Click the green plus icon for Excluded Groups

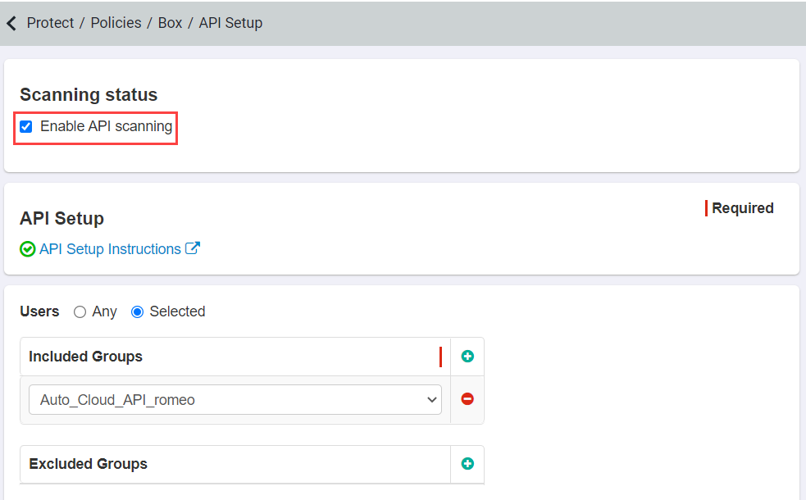(x=467, y=464)
